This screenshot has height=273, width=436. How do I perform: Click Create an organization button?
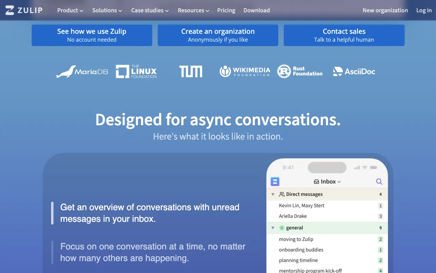218,35
